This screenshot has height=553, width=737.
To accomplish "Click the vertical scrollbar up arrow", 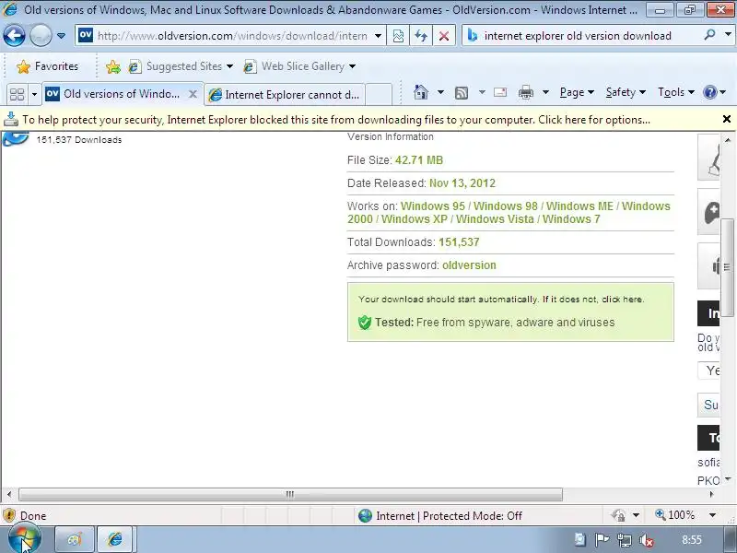I will click(x=728, y=140).
